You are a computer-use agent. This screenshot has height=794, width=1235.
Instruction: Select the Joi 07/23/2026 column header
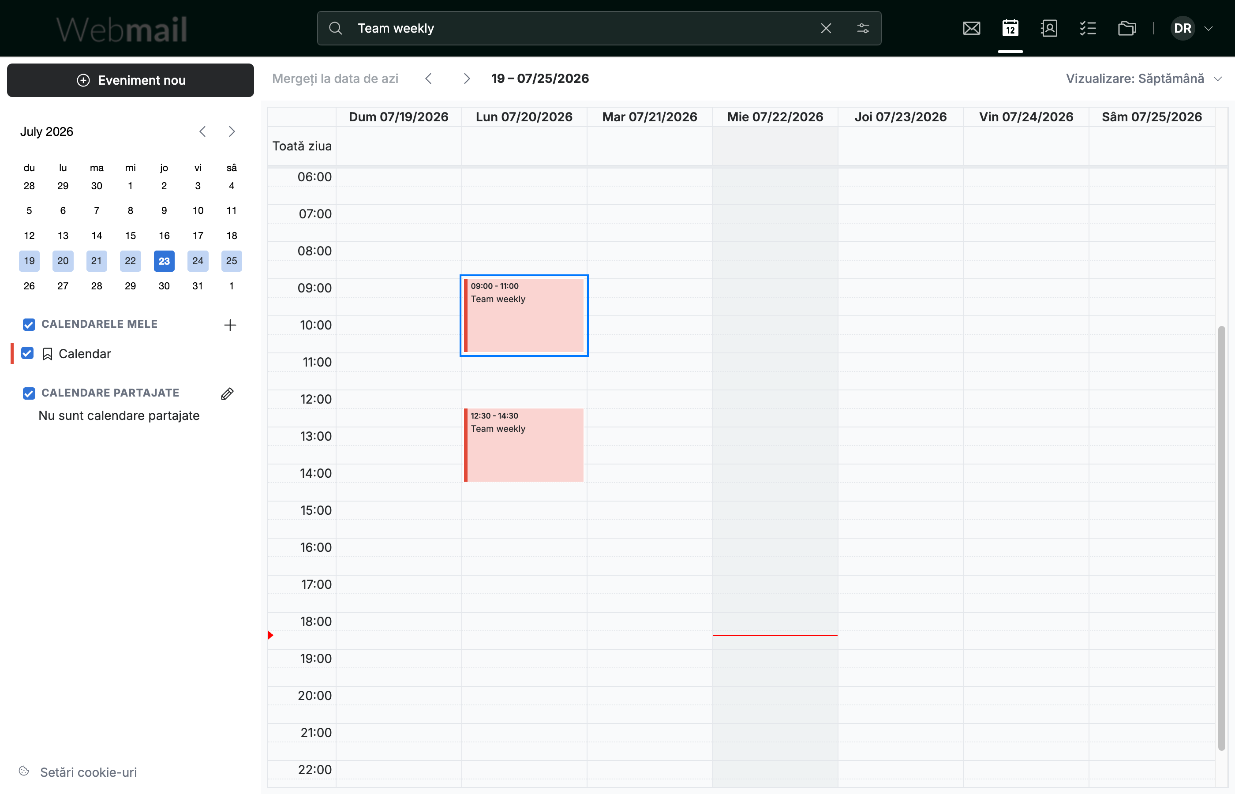(901, 117)
